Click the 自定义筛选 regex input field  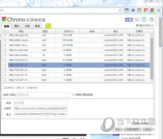(x=43, y=95)
